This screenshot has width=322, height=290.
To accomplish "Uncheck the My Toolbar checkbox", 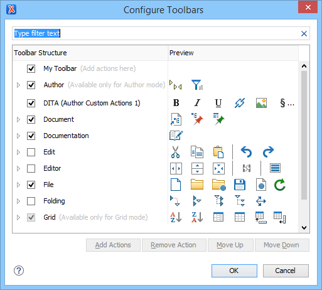I will point(31,68).
